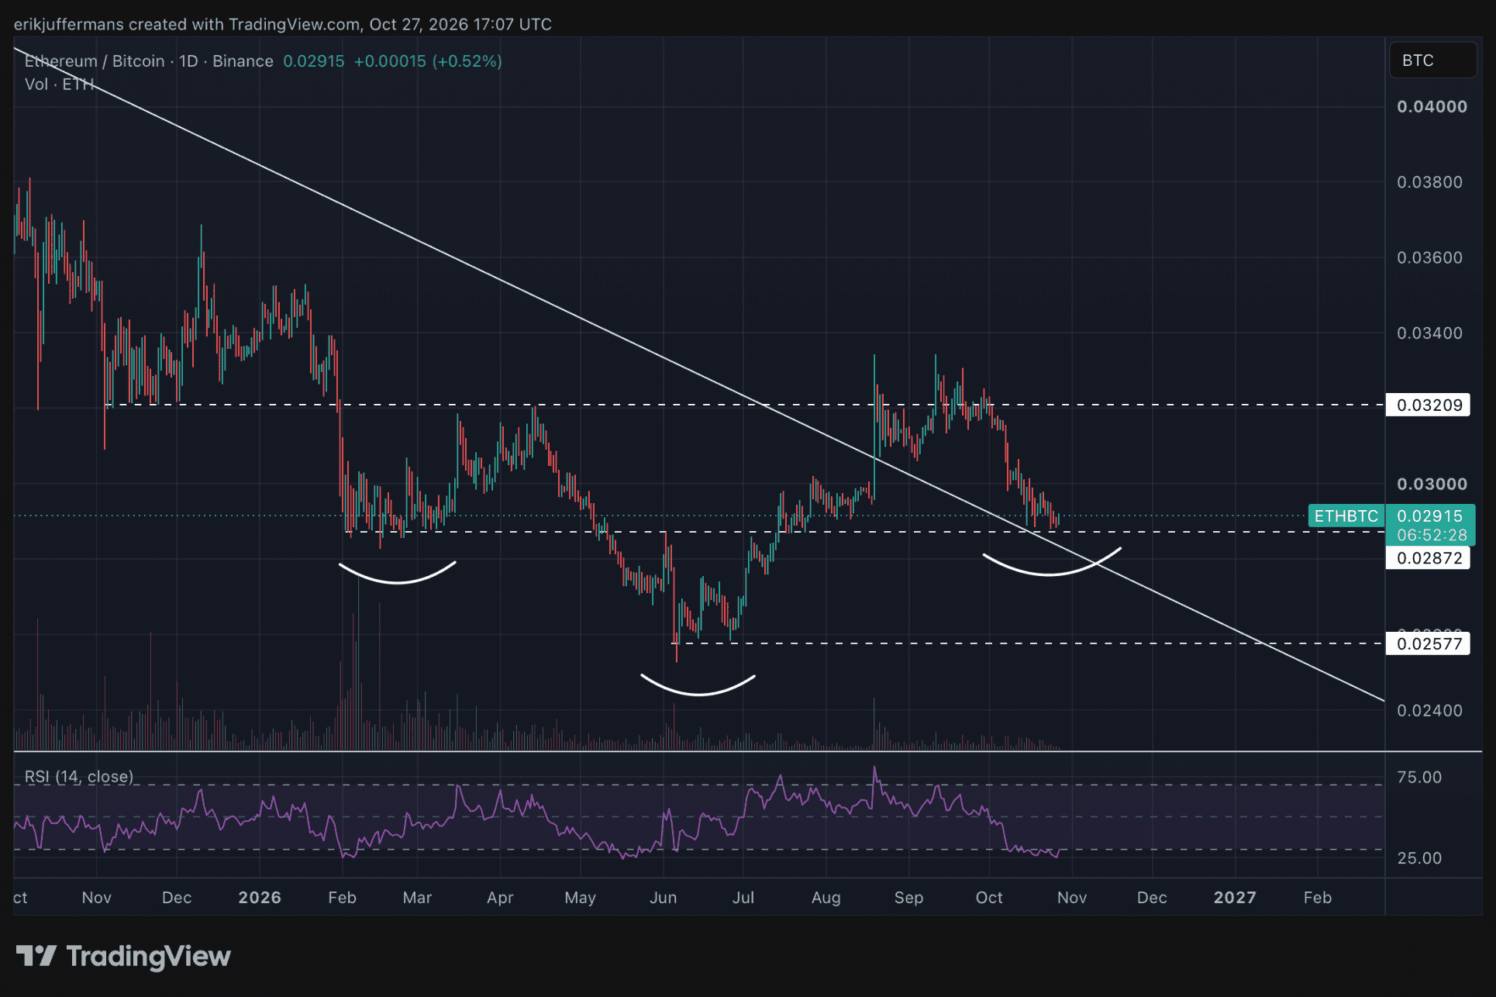Click the 0.03800 price axis label

(x=1429, y=182)
